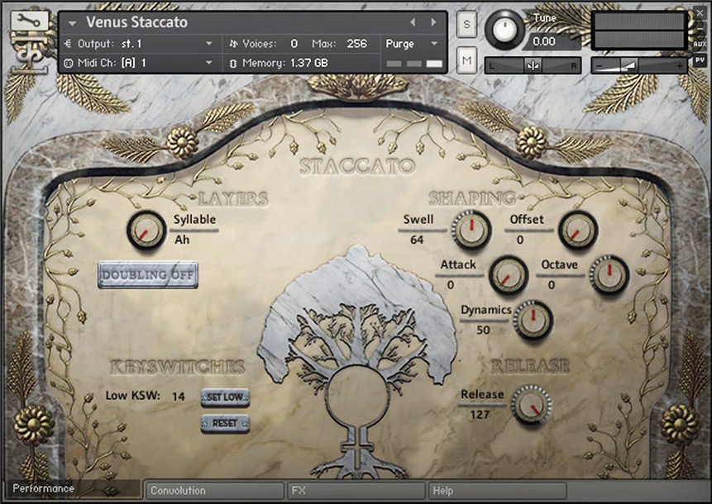Mute the instrument with M button
Viewport: 712px width, 504px height.
[466, 60]
